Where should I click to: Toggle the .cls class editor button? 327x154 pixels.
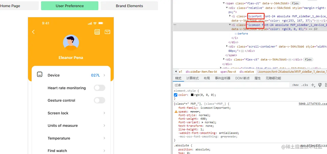[x=305, y=85]
